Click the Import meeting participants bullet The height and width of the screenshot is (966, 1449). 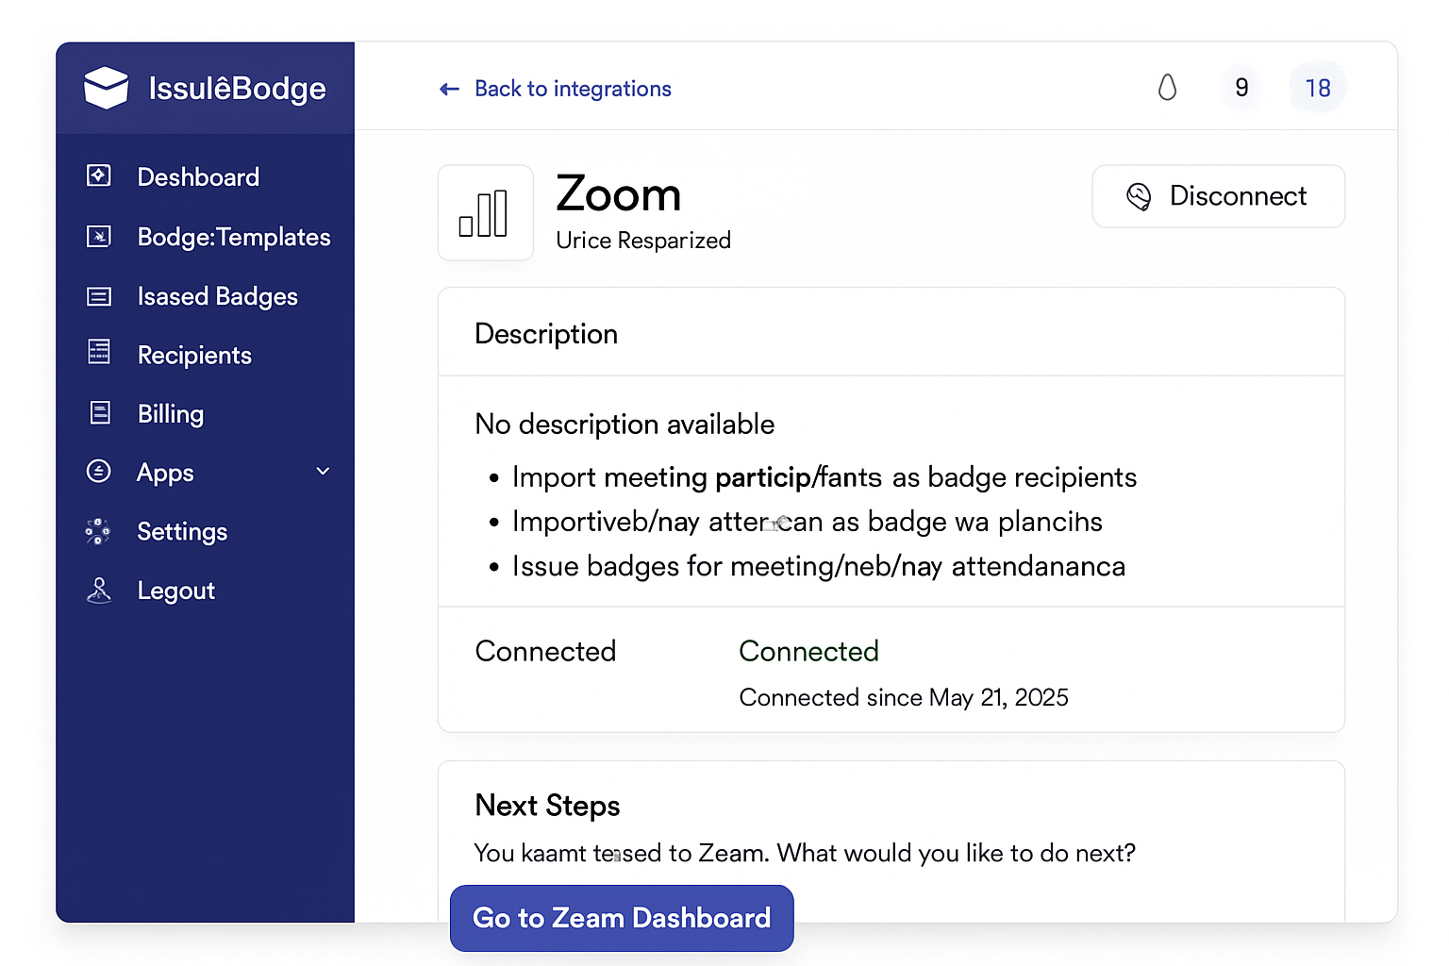click(824, 477)
